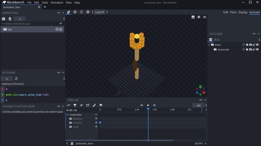This screenshot has width=261, height=146.
Task: Play the idle animation via its row icon
Action: point(61,29)
